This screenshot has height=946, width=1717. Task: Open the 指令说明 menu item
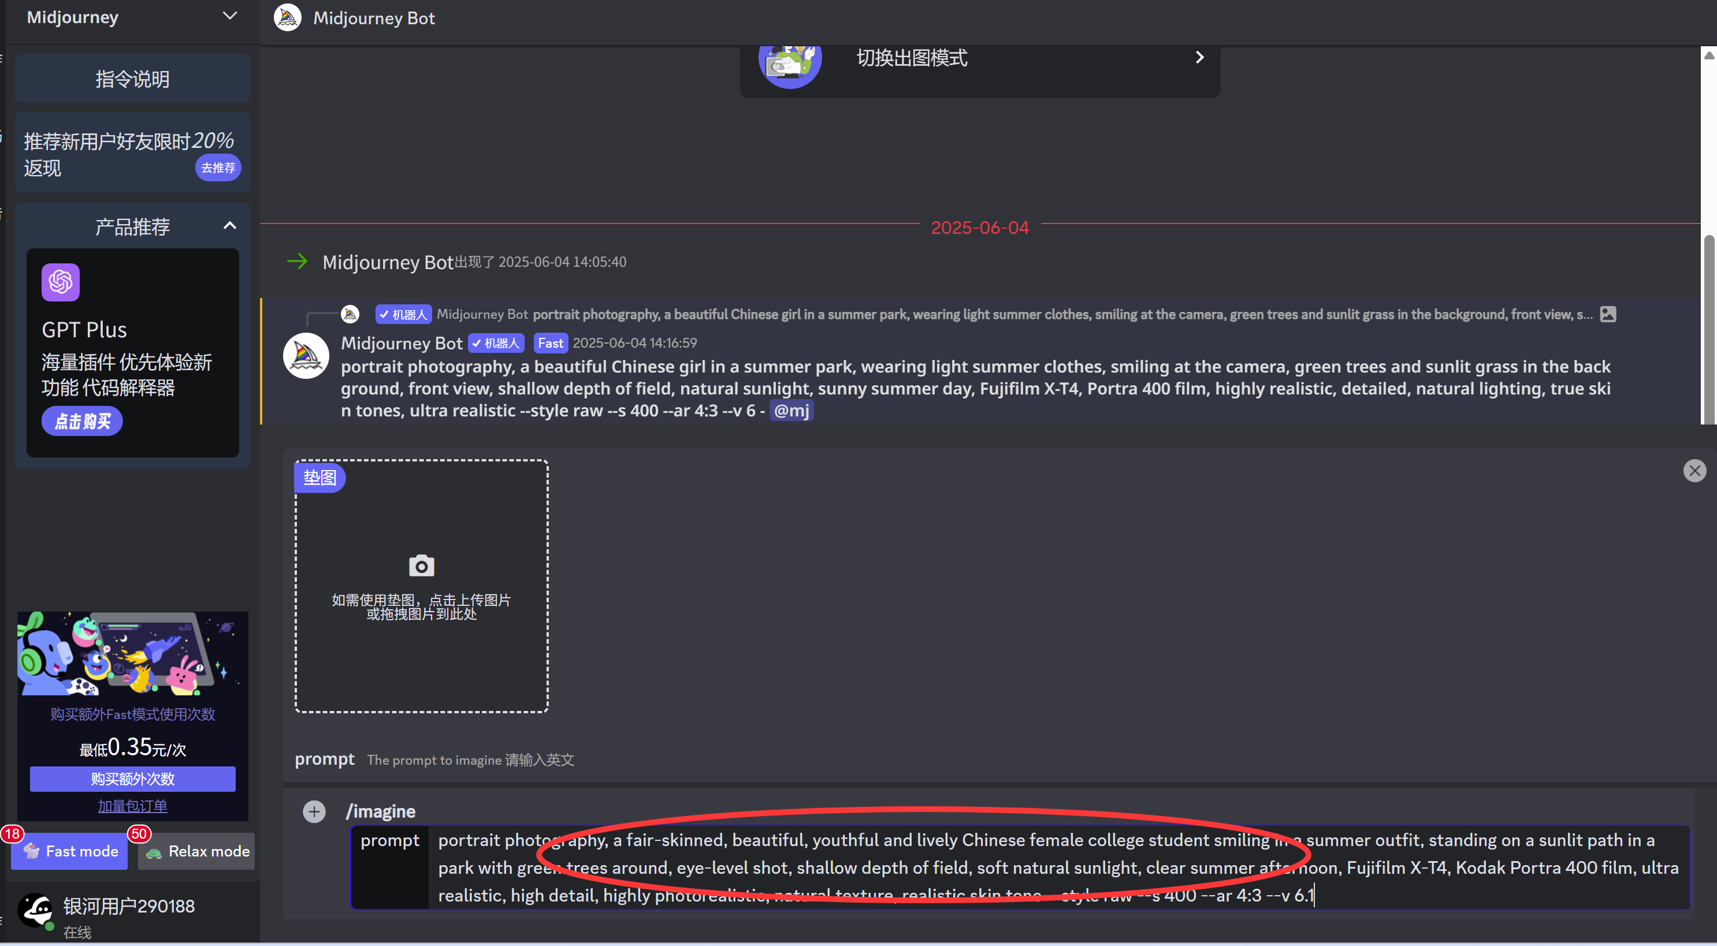(133, 79)
